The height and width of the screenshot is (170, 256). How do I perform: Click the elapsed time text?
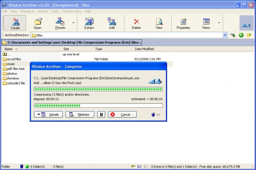pyautogui.click(x=46, y=99)
